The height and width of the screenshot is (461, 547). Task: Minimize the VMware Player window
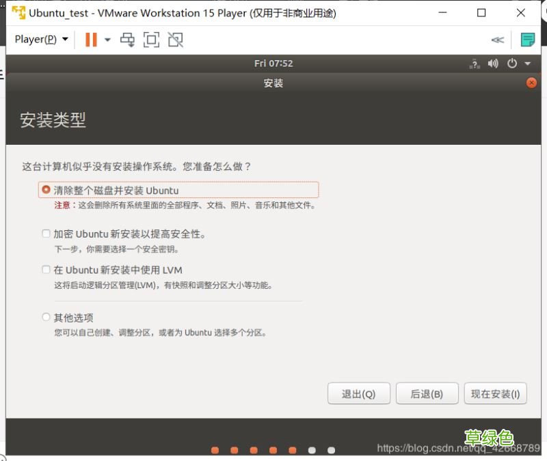[x=442, y=13]
